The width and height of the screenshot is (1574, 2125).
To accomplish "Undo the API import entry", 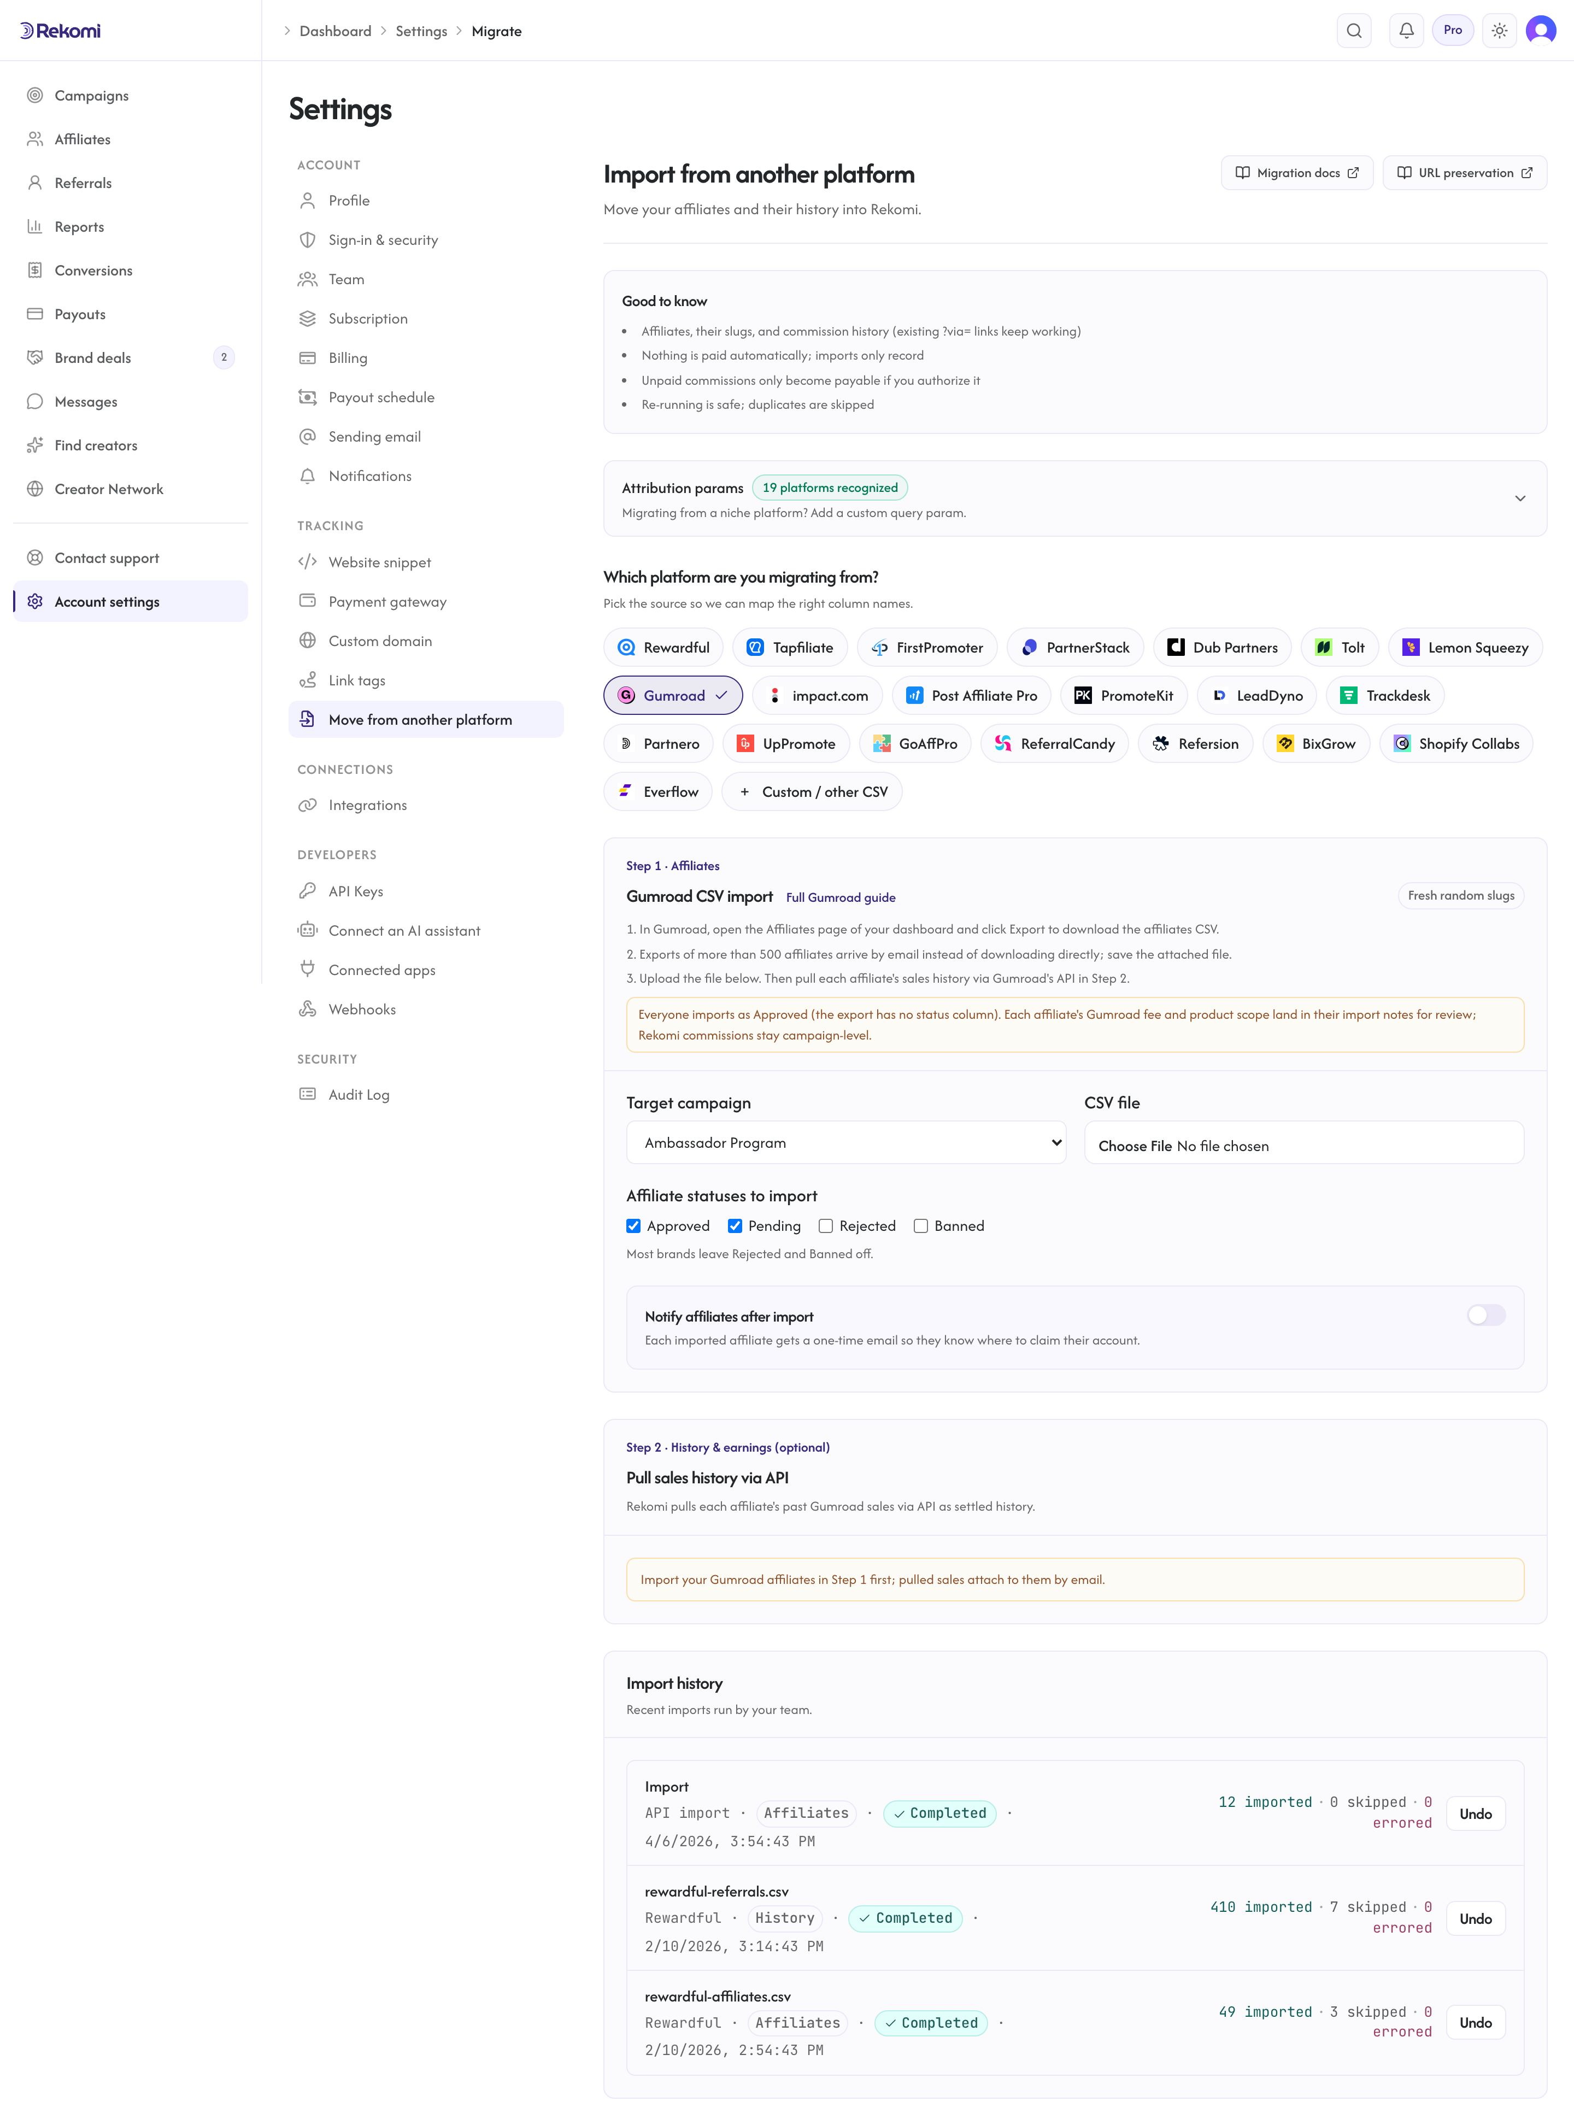I will [1475, 1813].
